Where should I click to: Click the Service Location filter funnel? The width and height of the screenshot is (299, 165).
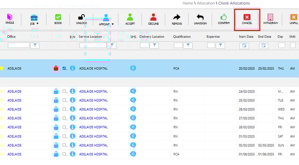coord(112,45)
